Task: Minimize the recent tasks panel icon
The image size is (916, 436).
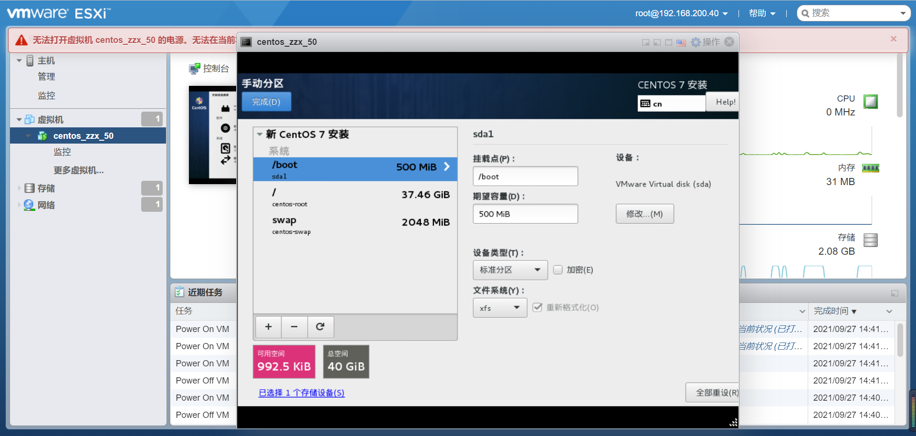Action: coord(895,293)
